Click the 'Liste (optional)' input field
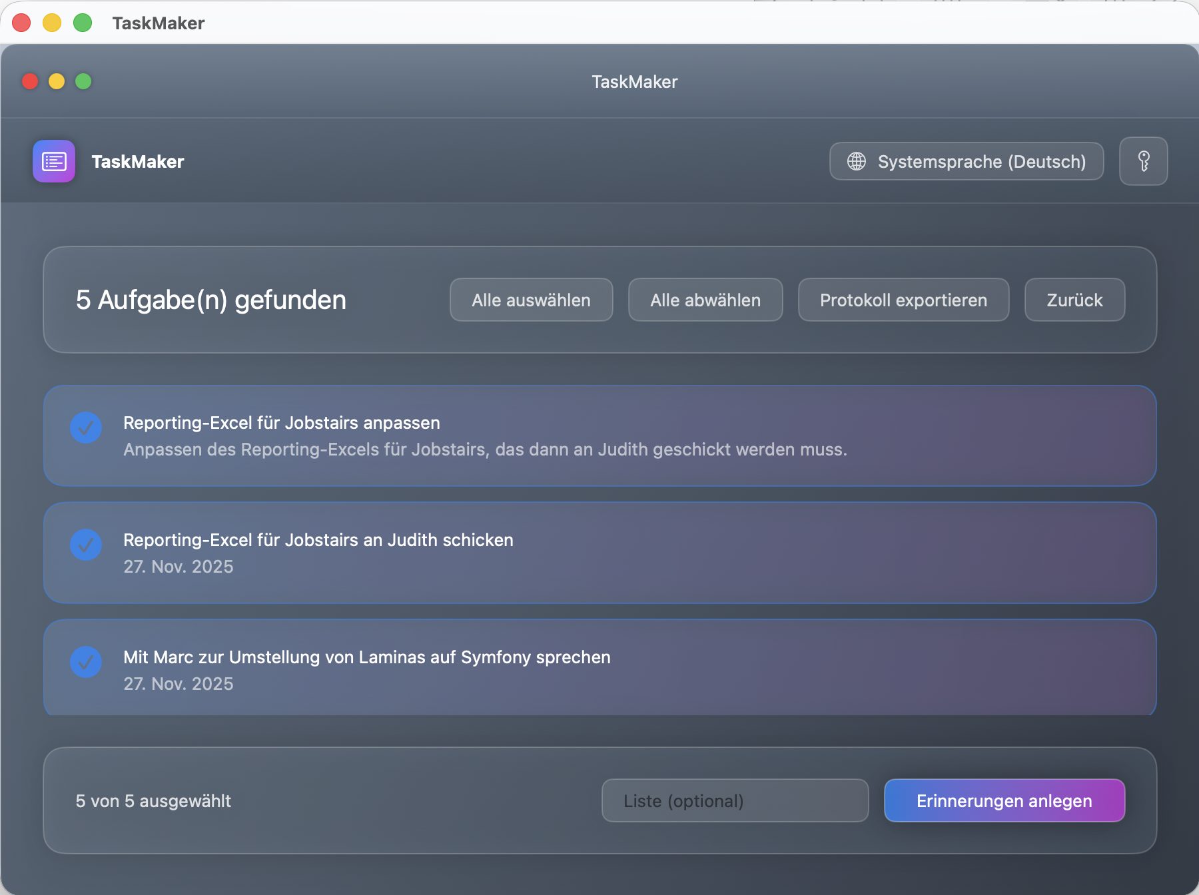 click(x=735, y=800)
